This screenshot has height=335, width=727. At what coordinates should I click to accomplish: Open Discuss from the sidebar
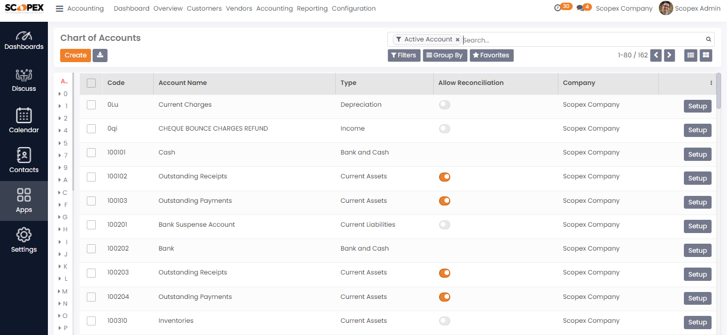[x=24, y=80]
